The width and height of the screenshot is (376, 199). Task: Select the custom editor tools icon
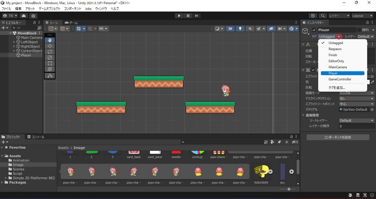[50, 76]
